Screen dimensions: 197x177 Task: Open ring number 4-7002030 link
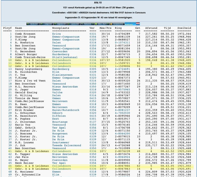(122, 113)
